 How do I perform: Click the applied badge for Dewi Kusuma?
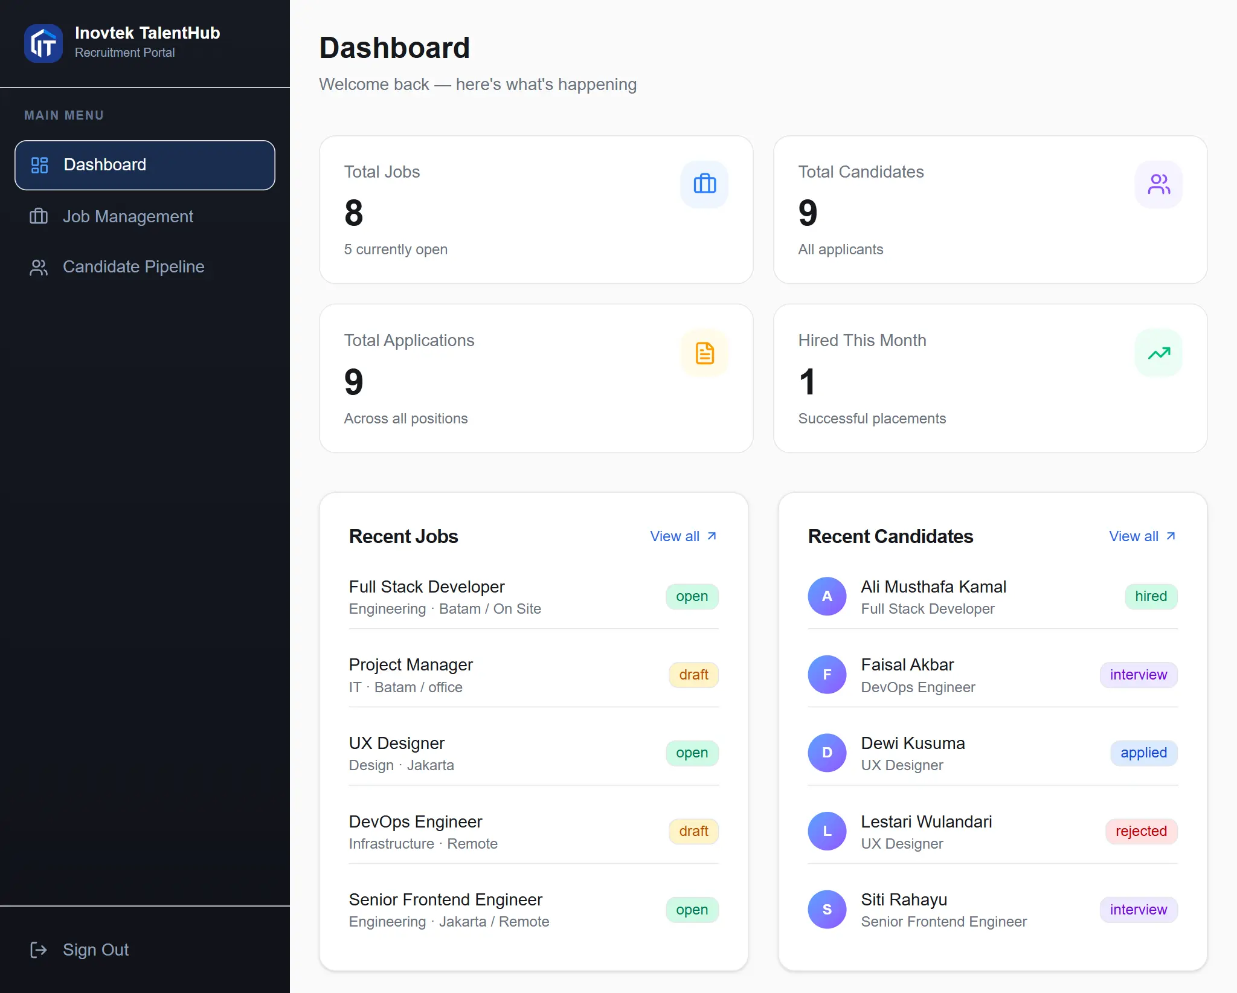click(1144, 753)
